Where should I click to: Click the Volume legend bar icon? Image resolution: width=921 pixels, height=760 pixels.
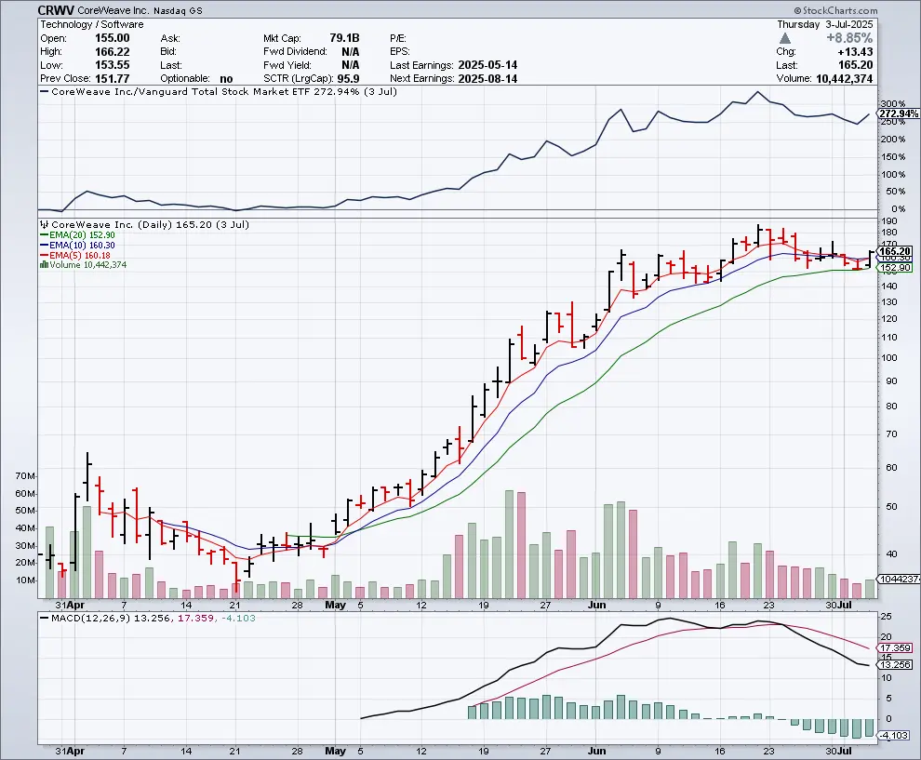click(44, 265)
